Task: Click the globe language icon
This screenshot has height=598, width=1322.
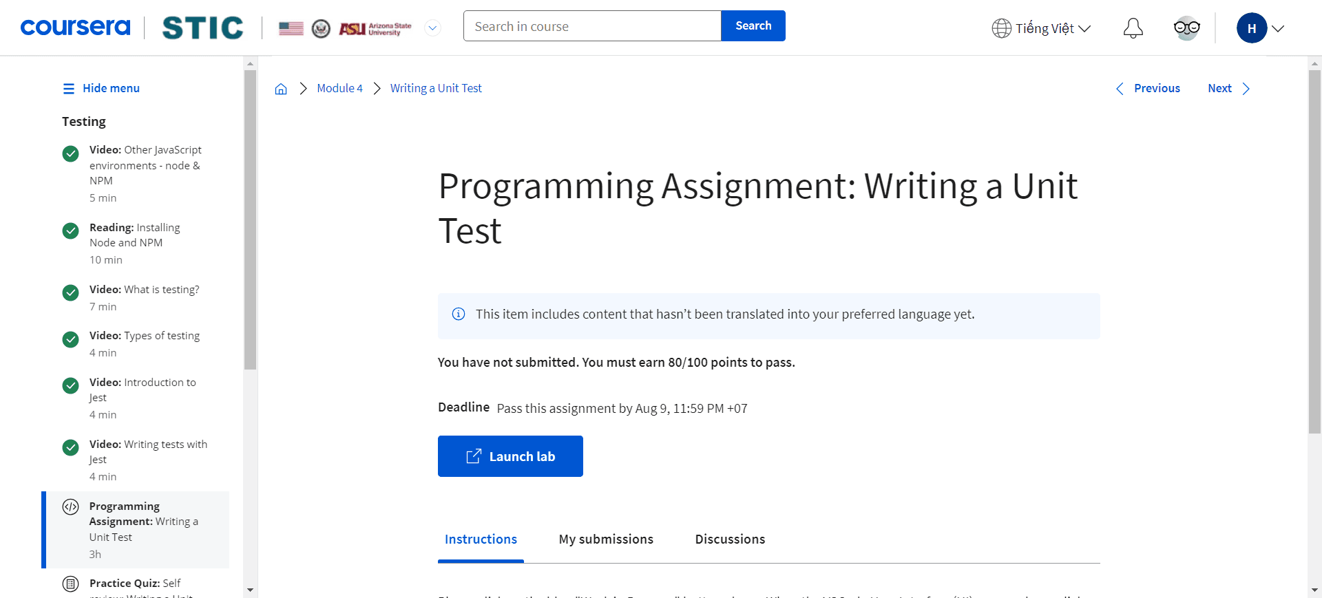Action: [x=1001, y=28]
